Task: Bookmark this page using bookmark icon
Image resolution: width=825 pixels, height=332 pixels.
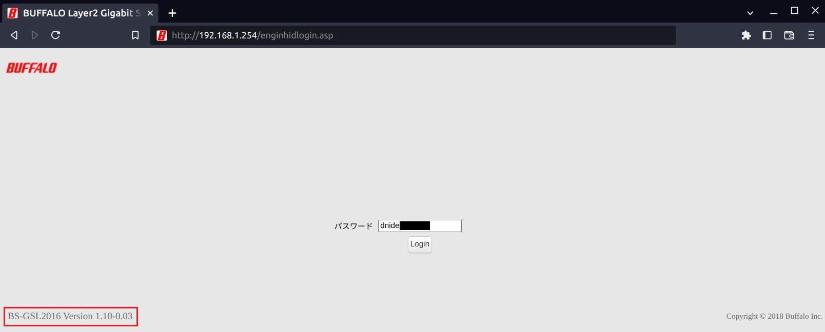Action: pyautogui.click(x=135, y=35)
